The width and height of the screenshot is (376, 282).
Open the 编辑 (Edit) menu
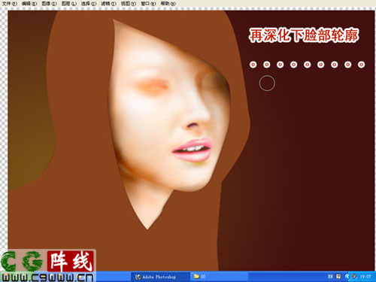point(29,4)
